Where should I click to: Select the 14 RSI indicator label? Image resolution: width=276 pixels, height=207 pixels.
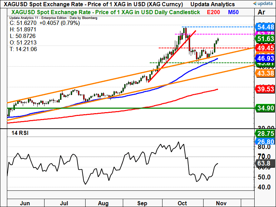coord(19,133)
